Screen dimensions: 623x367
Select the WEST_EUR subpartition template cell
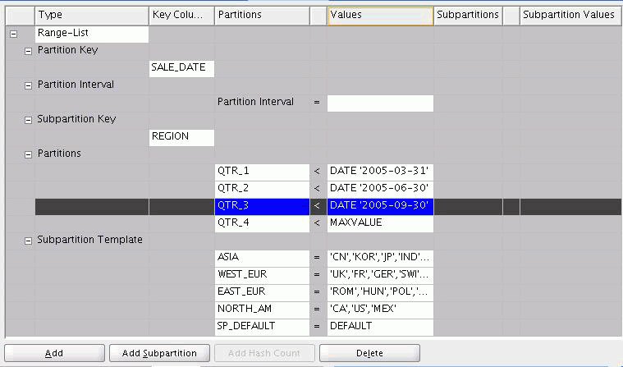261,274
